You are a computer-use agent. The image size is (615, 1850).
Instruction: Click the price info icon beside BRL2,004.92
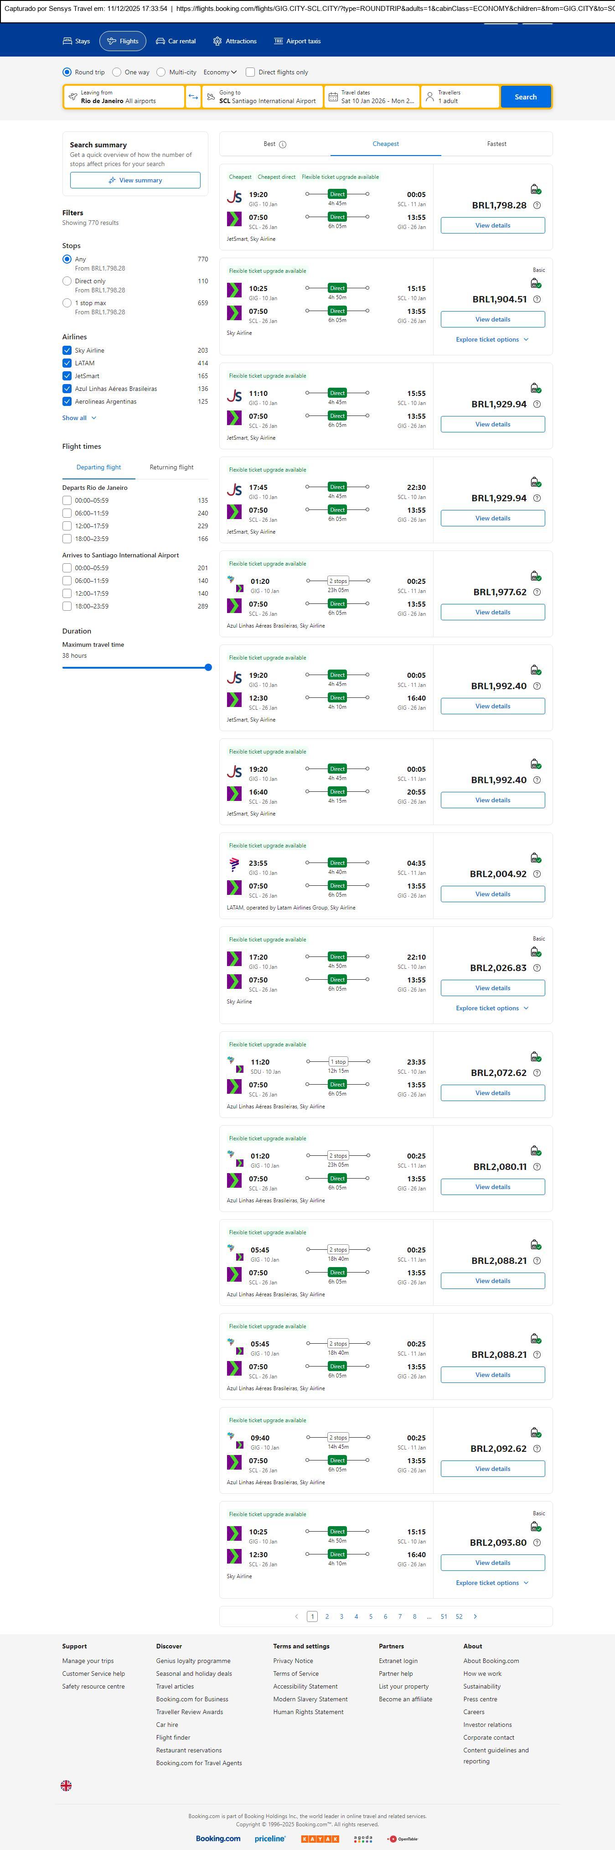[537, 874]
